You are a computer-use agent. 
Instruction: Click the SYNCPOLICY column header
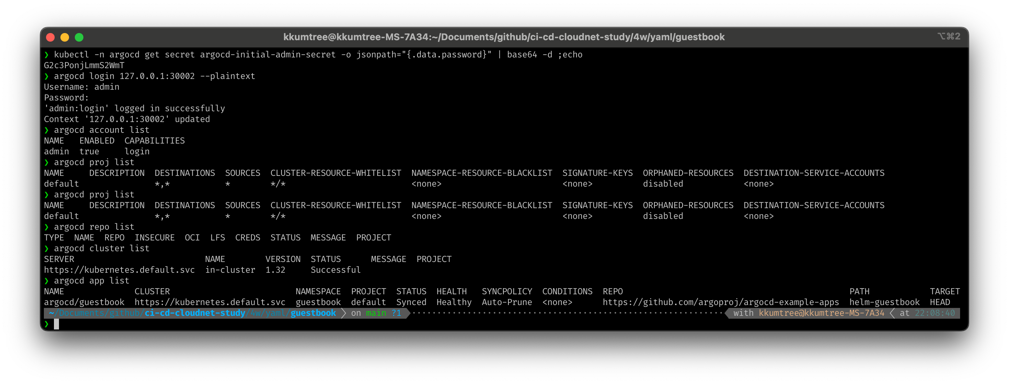click(507, 291)
